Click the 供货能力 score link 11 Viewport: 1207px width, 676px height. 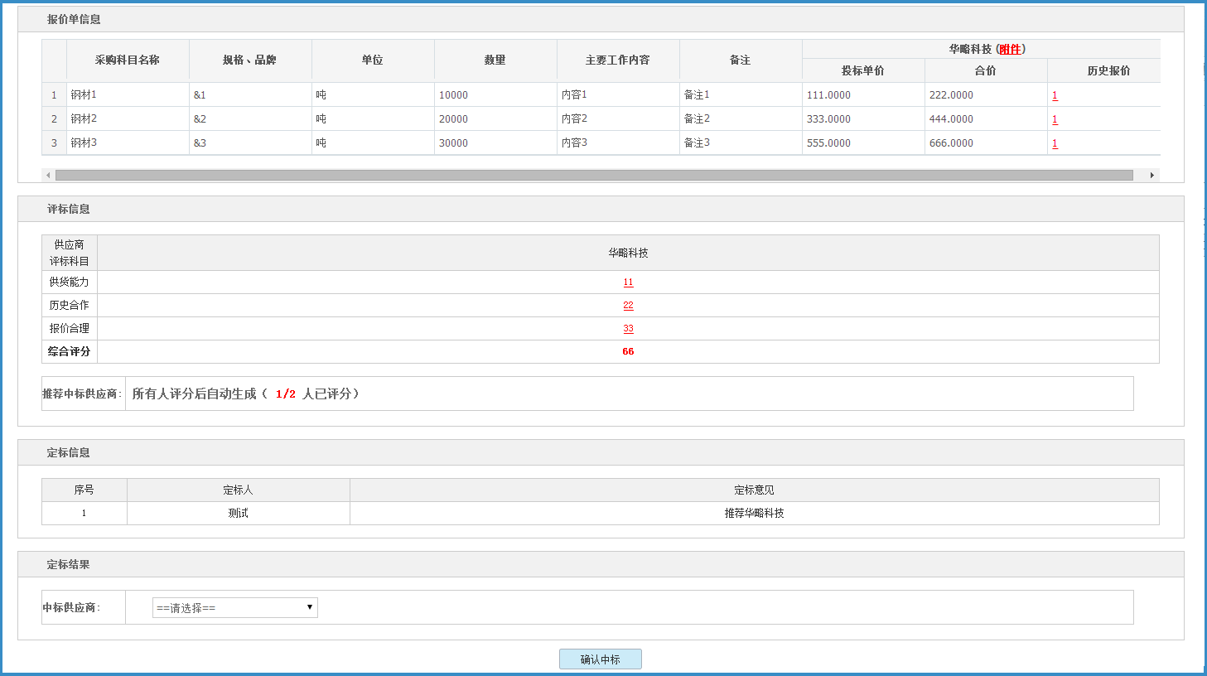pyautogui.click(x=628, y=282)
